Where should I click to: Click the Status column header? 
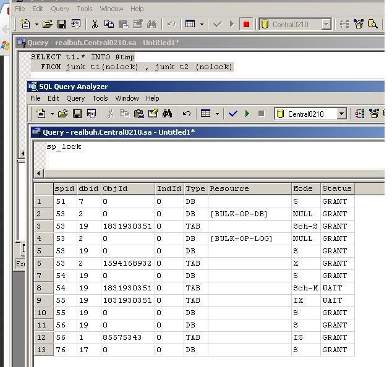point(336,188)
